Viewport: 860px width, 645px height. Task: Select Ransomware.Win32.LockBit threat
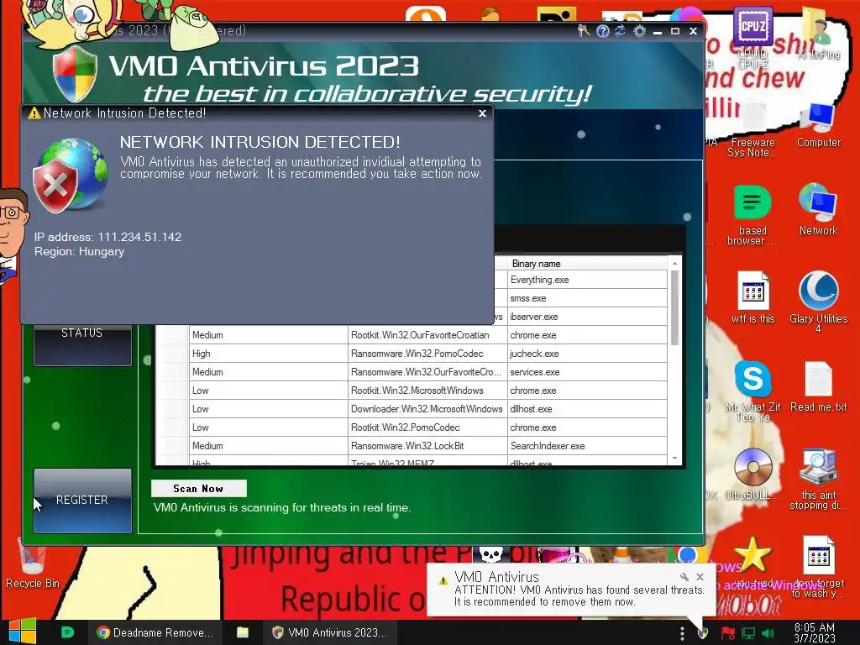tap(427, 446)
